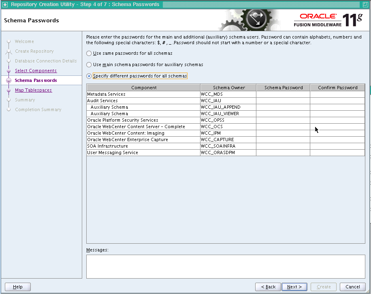
Task: Click Schema Password field for WCC_IAU row
Action: (283, 101)
